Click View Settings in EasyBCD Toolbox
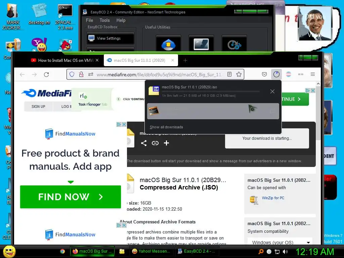Viewport: 344px width, 258px height. (110, 38)
